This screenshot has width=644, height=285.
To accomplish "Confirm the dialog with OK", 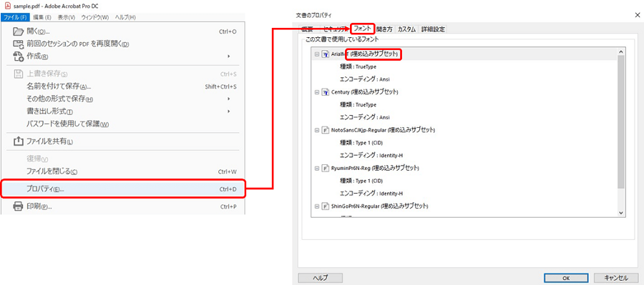I will click(x=566, y=278).
